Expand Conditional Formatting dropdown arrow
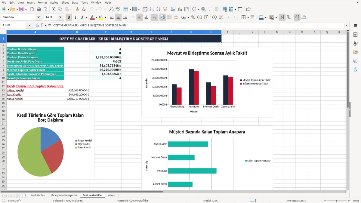Screen dimensions: 361x203 (x=276, y=17)
